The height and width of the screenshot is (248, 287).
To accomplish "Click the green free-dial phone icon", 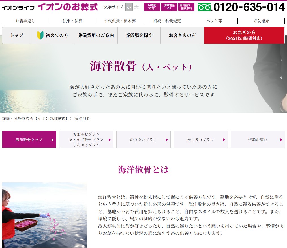I will pyautogui.click(x=205, y=7).
